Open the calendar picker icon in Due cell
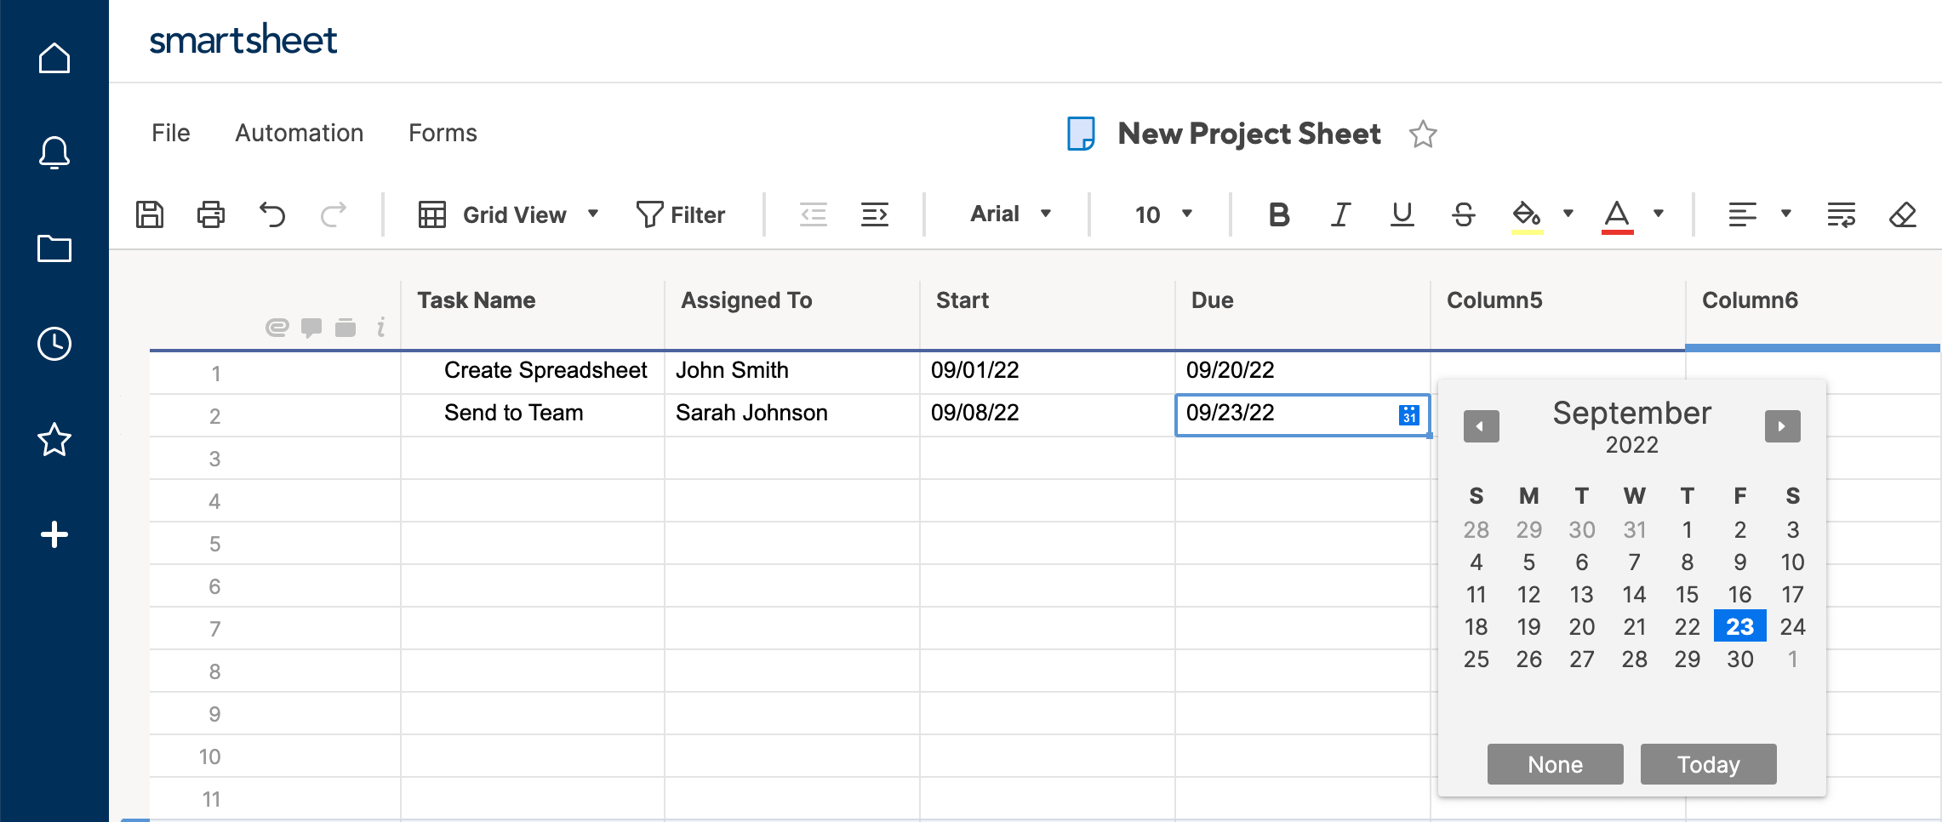 1409,414
